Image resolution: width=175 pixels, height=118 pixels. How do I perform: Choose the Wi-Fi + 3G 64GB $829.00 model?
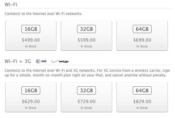click(x=142, y=97)
